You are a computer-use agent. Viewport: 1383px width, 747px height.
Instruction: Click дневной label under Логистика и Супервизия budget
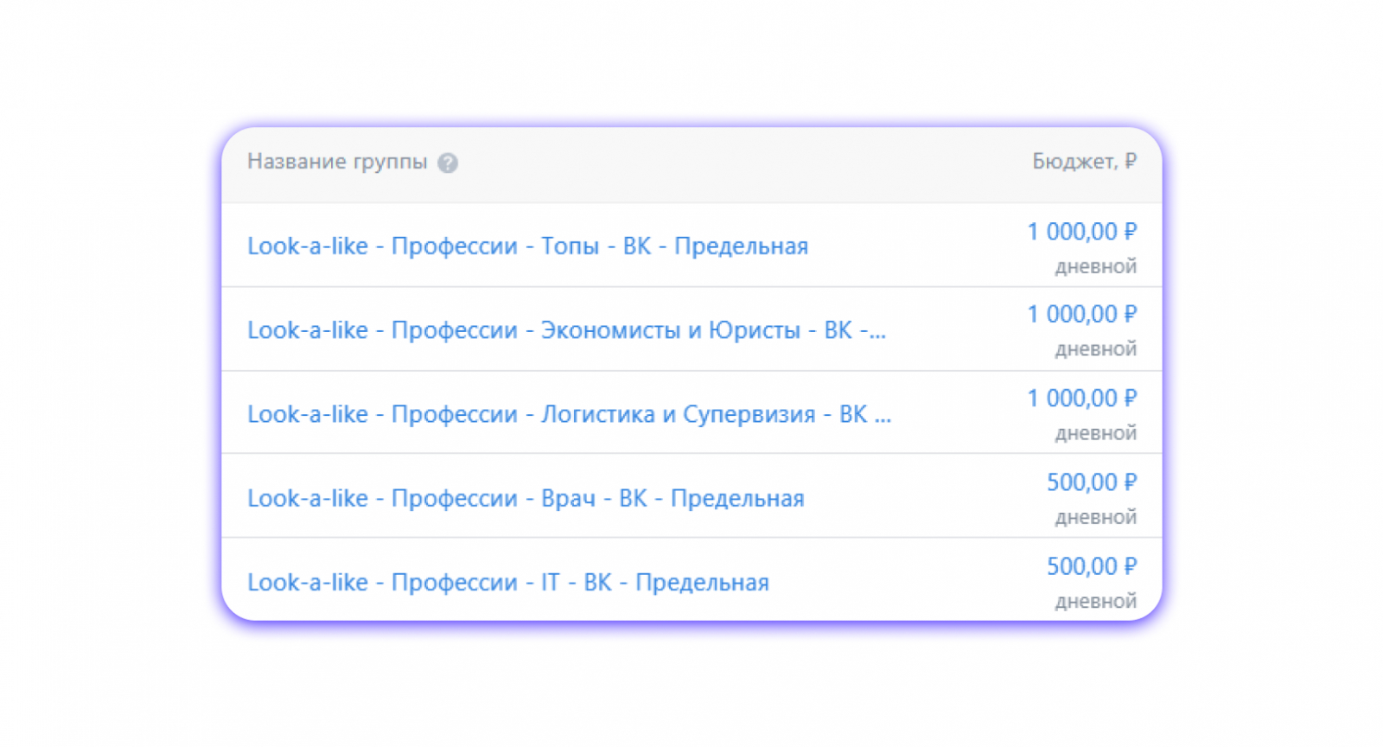(x=1095, y=433)
